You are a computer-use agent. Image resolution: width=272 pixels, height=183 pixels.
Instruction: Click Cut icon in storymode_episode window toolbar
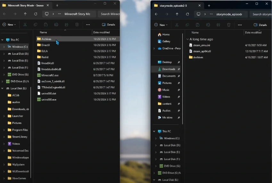pyautogui.click(x=177, y=25)
